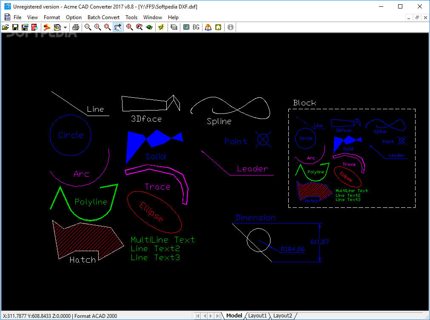
Task: Open the Format menu
Action: pyautogui.click(x=51, y=17)
